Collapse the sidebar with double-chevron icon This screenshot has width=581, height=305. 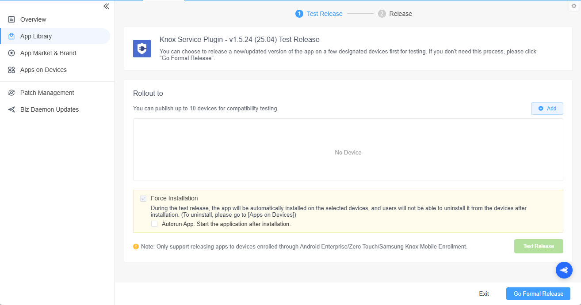tap(106, 6)
